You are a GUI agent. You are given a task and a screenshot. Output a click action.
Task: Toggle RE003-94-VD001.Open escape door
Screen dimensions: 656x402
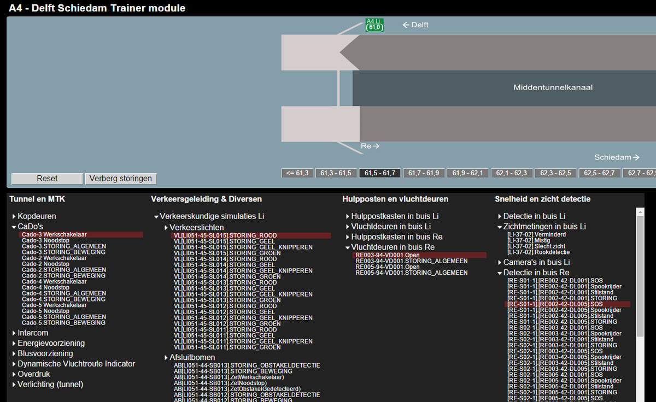pos(387,255)
